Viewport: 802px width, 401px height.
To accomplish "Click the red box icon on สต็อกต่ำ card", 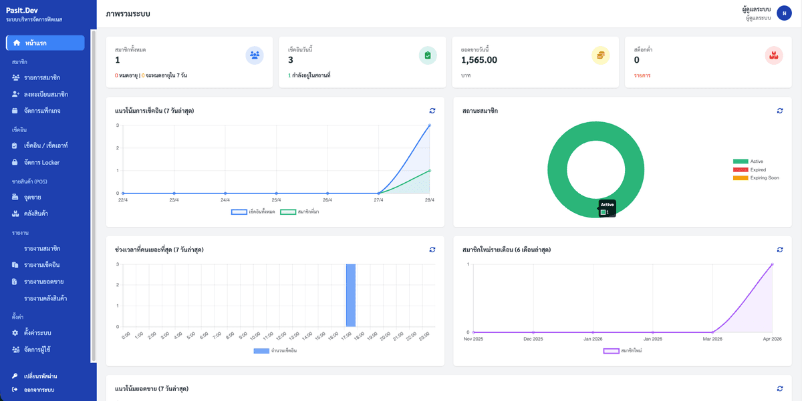I will [774, 55].
